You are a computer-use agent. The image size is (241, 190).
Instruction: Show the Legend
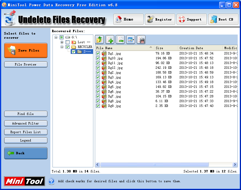(x=26, y=141)
